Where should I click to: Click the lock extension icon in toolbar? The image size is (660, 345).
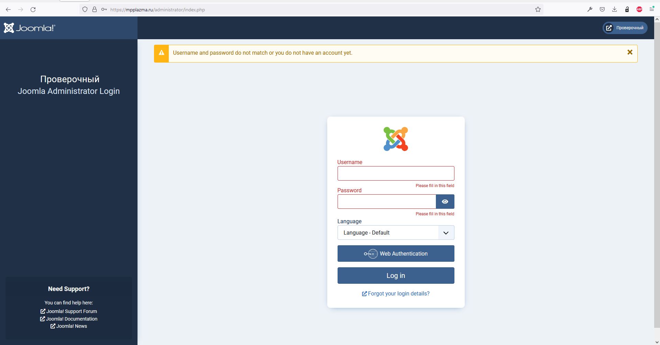point(627,10)
